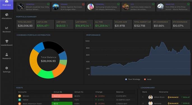Image resolution: width=192 pixels, height=105 pixels.
Task: Click the Last 24 Hrs summary card
Action: point(45,24)
